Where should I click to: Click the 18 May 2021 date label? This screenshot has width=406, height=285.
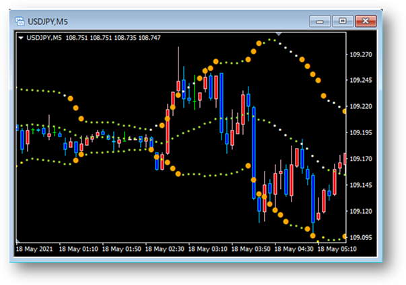[x=34, y=249]
